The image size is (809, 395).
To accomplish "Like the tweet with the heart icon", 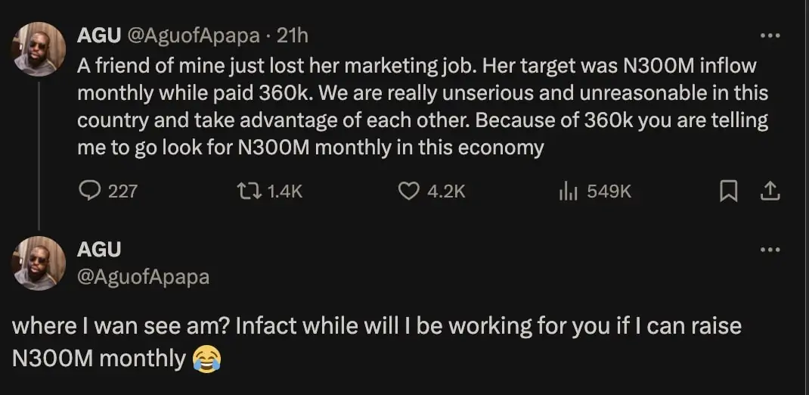I will [408, 191].
